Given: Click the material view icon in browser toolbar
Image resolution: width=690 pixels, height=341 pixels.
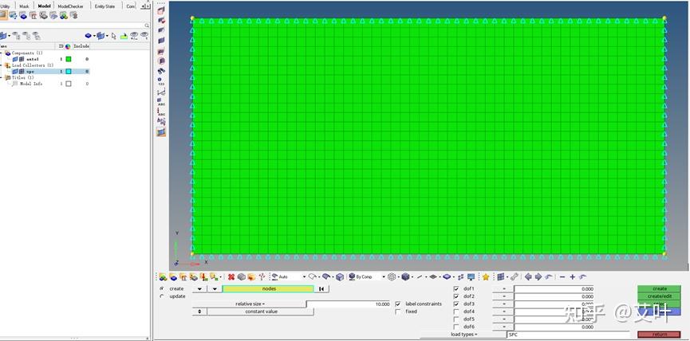Looking at the screenshot, I should [33, 15].
